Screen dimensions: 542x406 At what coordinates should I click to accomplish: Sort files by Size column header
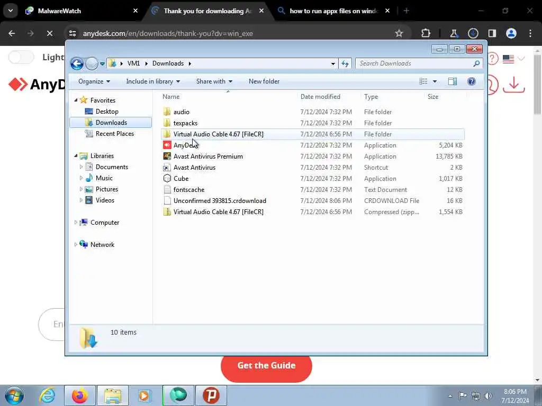433,97
